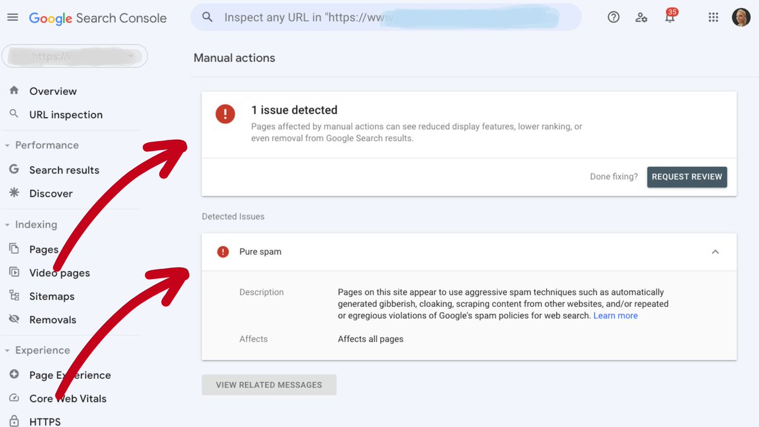The width and height of the screenshot is (759, 427).
Task: Click the Pages indexing icon
Action: pos(14,249)
